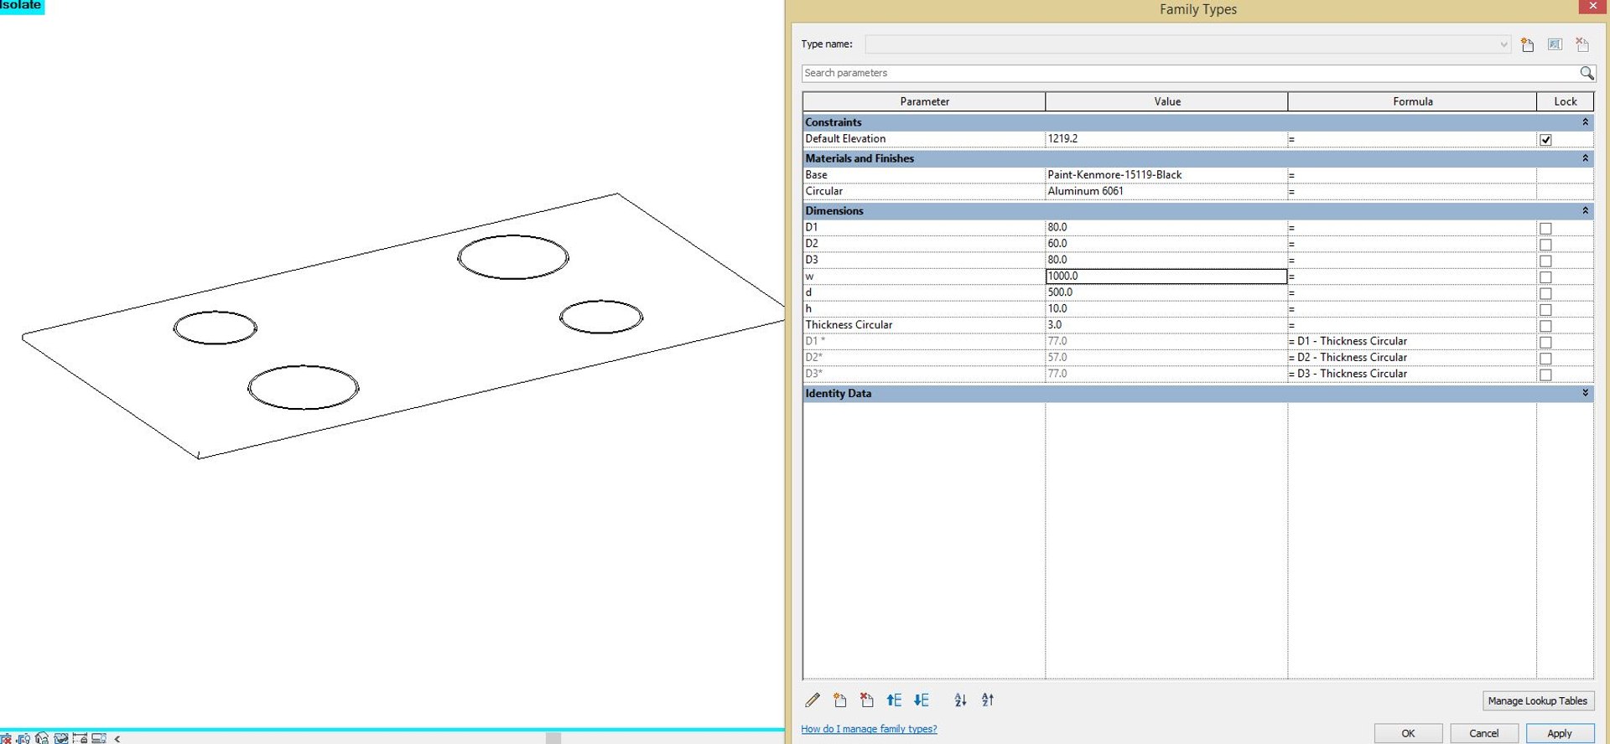Check the lock box for h

(1545, 310)
